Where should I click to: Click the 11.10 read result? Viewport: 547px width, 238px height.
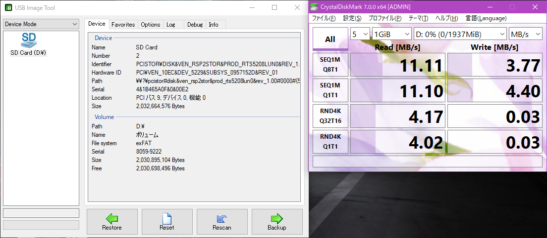(398, 90)
